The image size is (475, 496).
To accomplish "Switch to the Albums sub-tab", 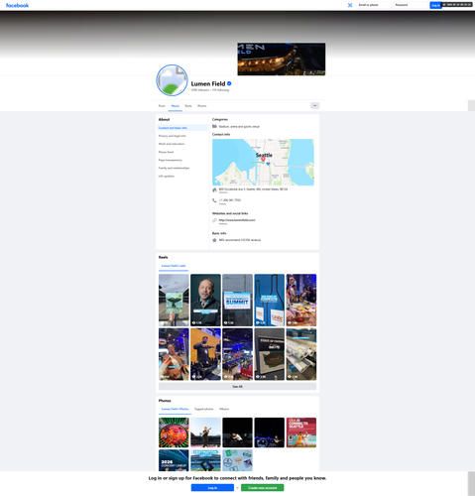I will tap(224, 409).
